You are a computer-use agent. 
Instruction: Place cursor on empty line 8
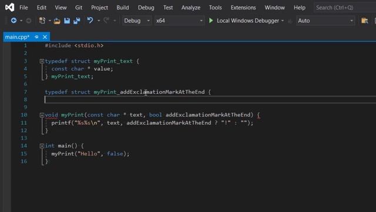pyautogui.click(x=210, y=100)
